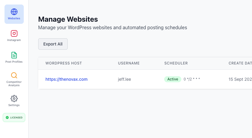Click the green Licensed checkmark icon

7,118
